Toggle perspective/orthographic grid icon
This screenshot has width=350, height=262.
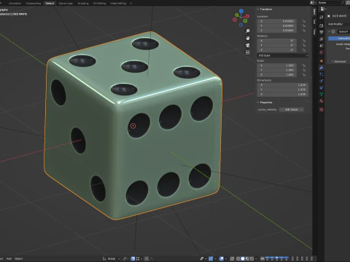248,52
